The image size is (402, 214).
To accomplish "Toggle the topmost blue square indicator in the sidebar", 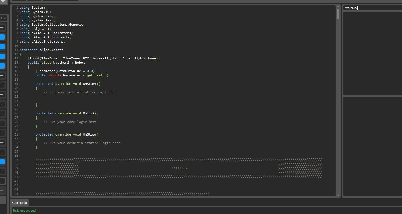I will (2, 37).
